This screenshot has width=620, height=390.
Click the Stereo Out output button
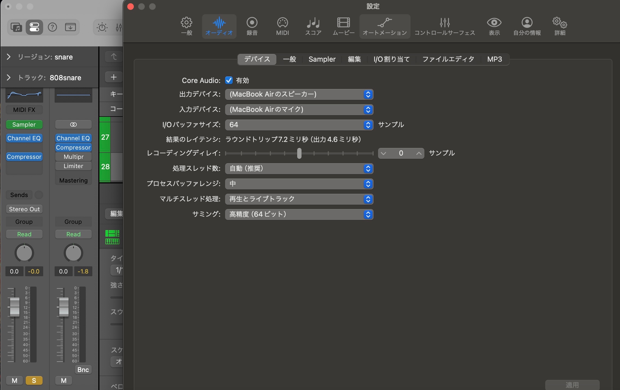point(24,209)
